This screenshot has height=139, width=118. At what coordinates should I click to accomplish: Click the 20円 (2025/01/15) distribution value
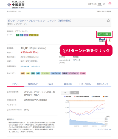(29, 57)
